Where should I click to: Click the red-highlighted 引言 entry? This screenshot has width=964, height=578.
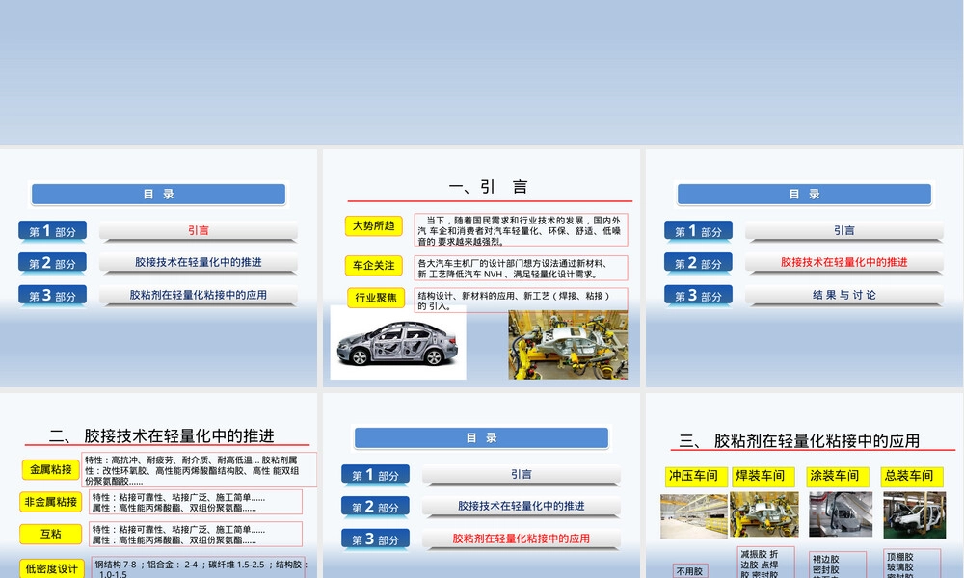(198, 231)
